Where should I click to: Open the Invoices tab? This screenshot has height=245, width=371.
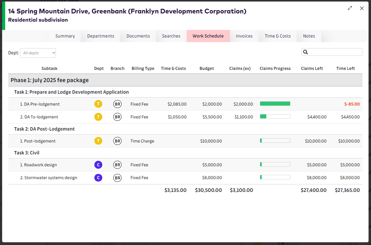coord(244,36)
